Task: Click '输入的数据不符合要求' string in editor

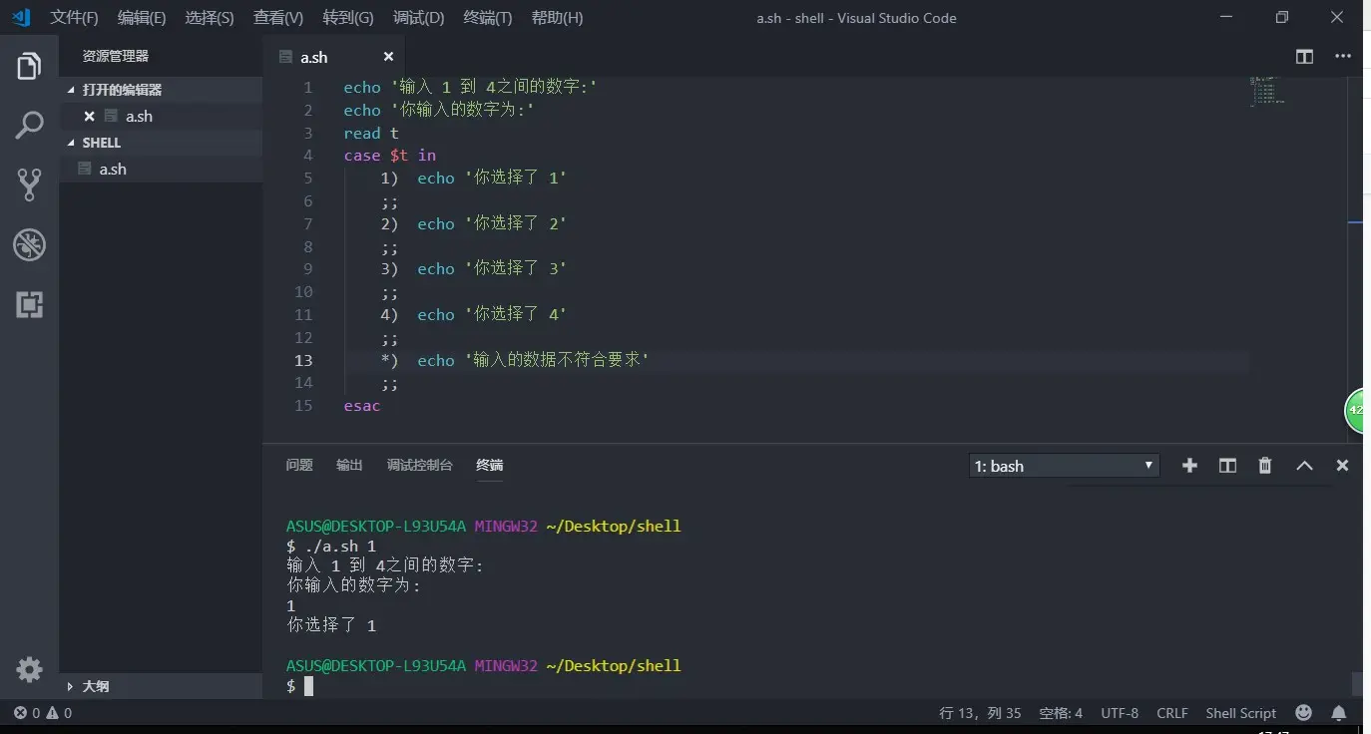Action: 557,360
